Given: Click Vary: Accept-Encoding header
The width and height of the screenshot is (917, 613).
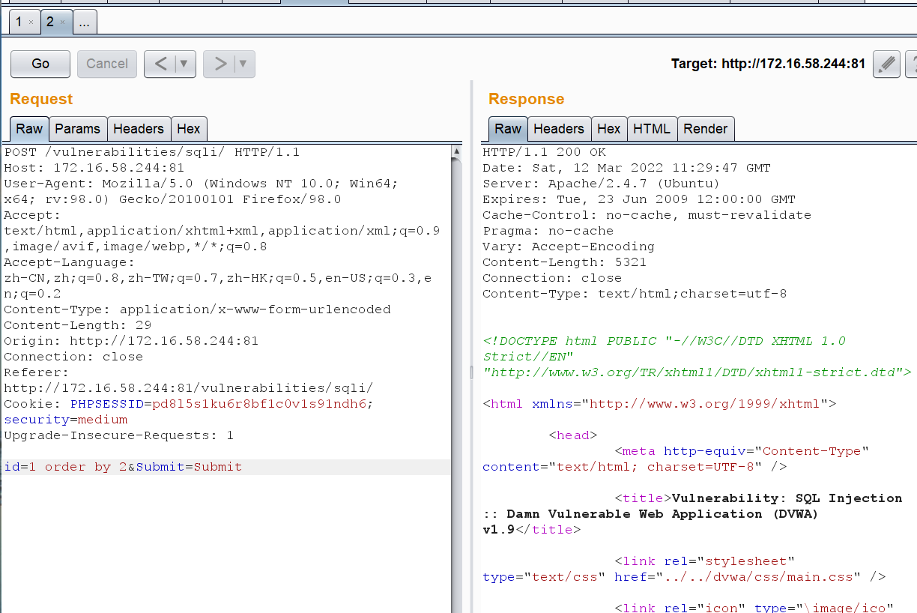Looking at the screenshot, I should coord(569,247).
